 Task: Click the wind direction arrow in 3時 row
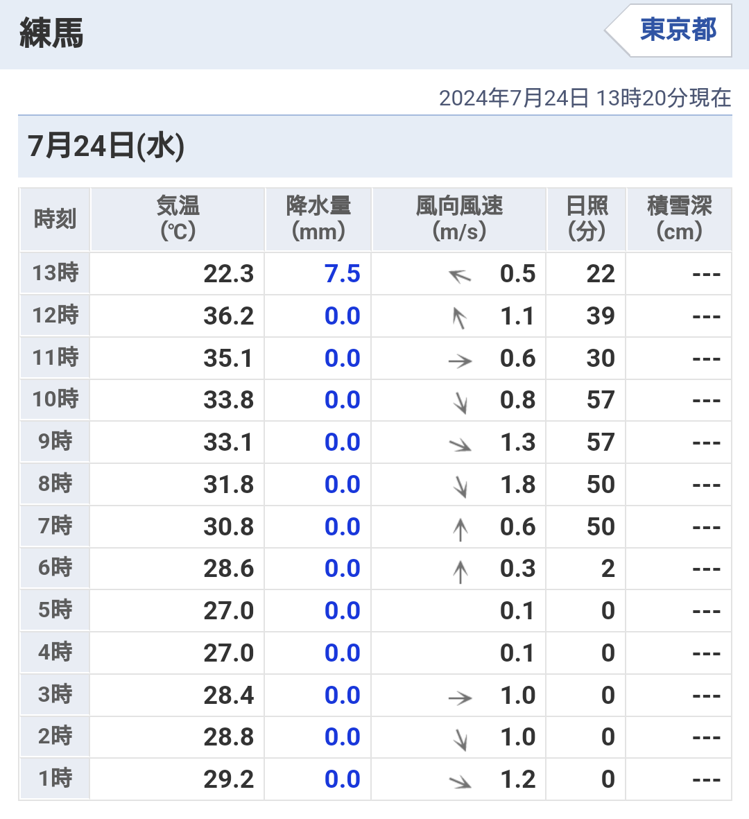pyautogui.click(x=460, y=698)
